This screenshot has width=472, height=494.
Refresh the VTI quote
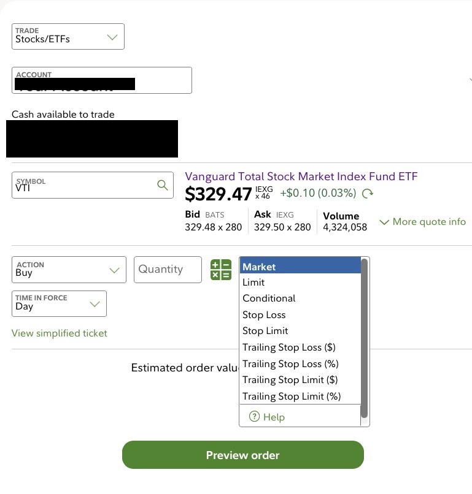tap(368, 194)
